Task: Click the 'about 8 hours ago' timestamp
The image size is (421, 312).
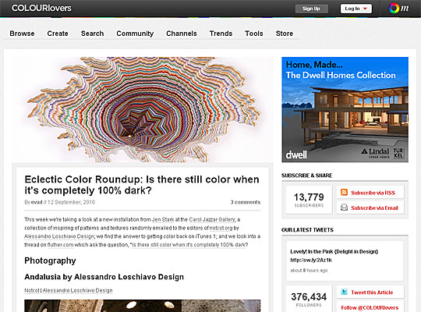Action: pyautogui.click(x=309, y=271)
